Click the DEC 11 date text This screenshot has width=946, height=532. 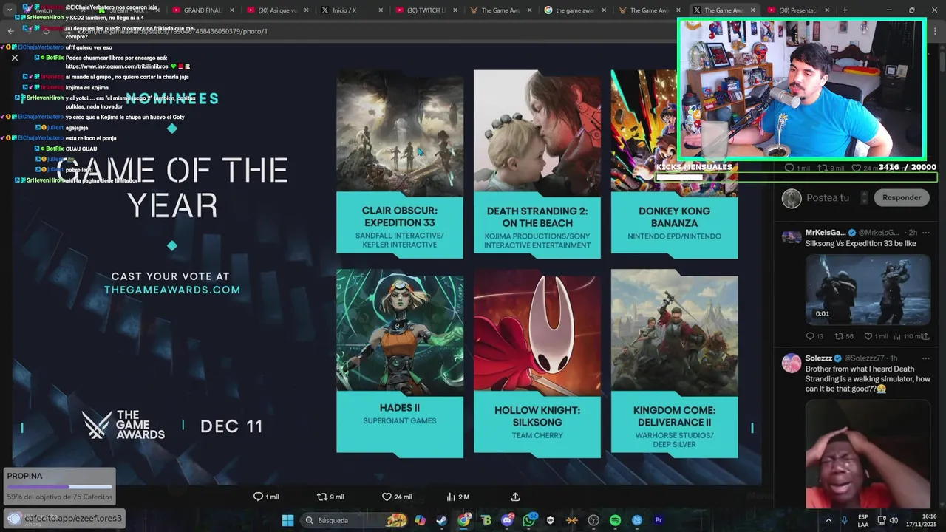coord(231,426)
